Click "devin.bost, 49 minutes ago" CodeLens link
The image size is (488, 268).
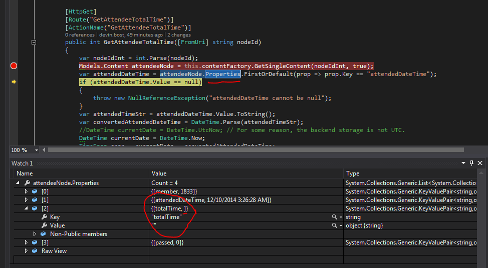(x=131, y=35)
